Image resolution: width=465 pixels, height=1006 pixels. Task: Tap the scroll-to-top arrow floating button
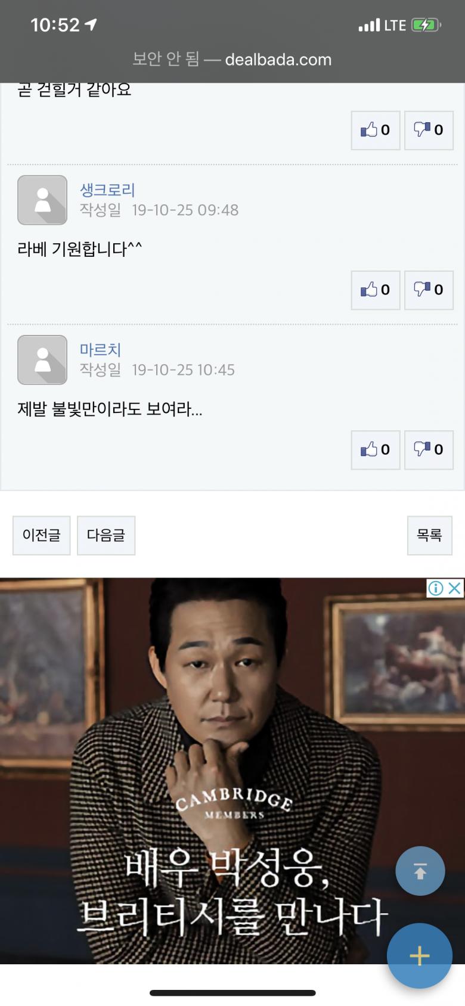click(420, 871)
